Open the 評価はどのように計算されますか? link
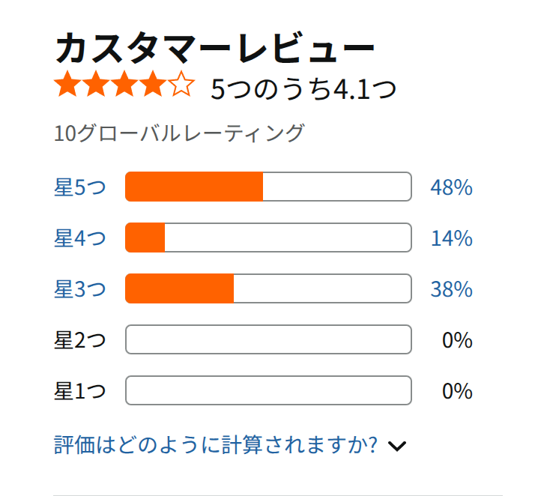 point(216,445)
